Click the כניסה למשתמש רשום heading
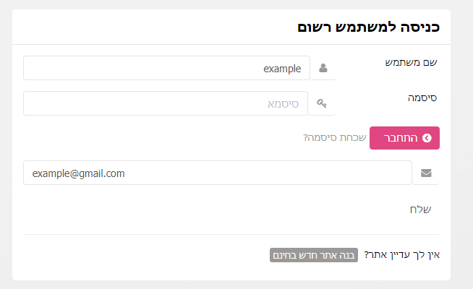Screen dimensions: 473x289 368,27
